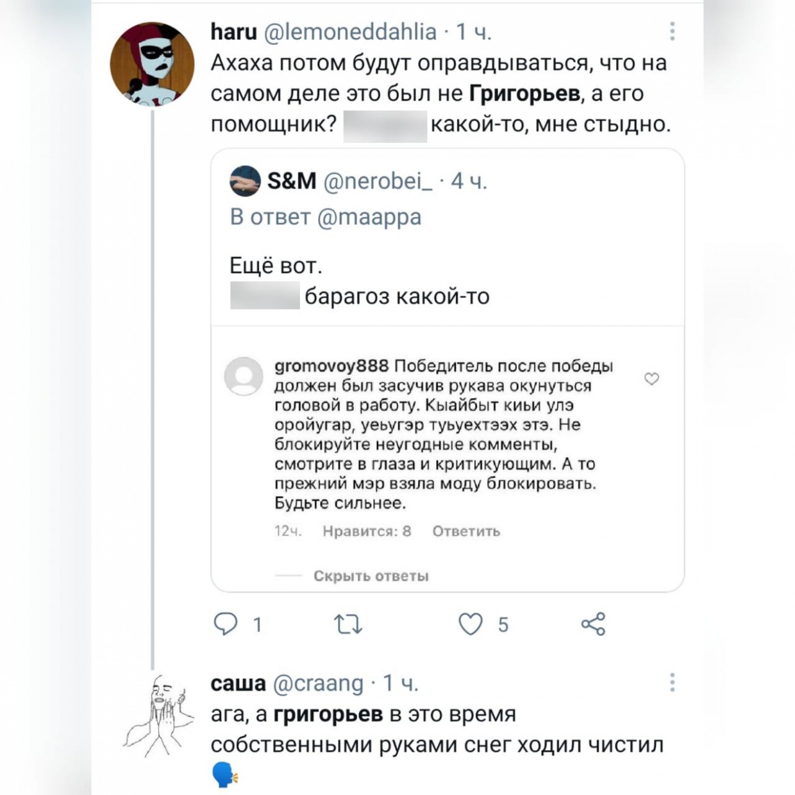Image resolution: width=795 pixels, height=795 pixels.
Task: Share haru's tweet
Action: click(x=593, y=624)
